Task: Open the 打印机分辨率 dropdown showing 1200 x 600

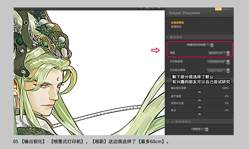Action: click(x=218, y=70)
